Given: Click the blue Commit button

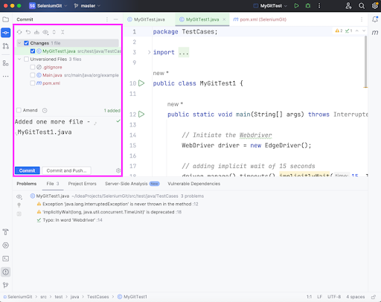Looking at the screenshot, I should coord(28,170).
